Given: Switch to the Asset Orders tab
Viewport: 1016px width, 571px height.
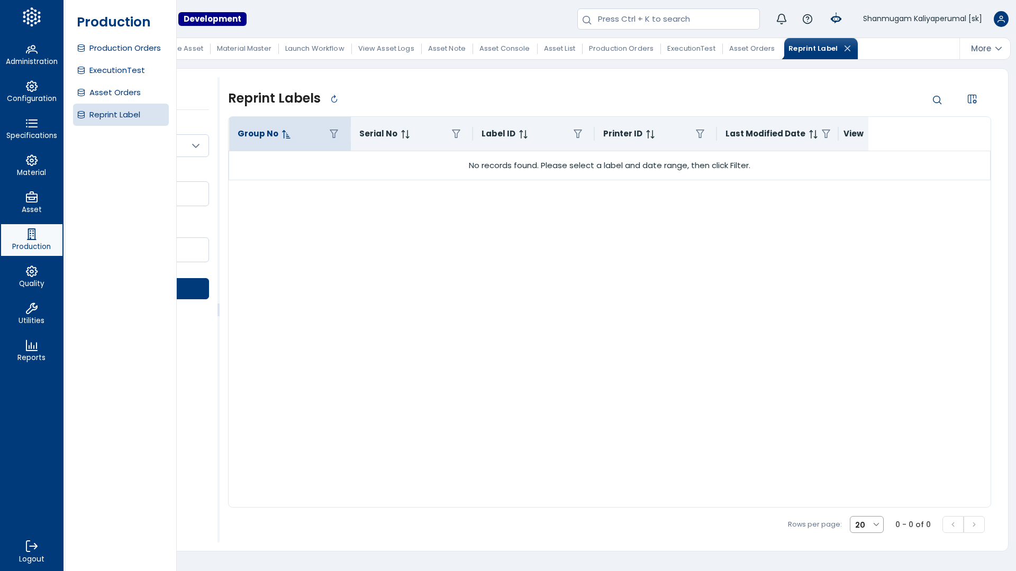Looking at the screenshot, I should pos(752,49).
